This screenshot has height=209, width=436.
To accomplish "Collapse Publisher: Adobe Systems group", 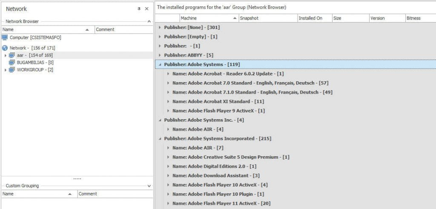I will pyautogui.click(x=160, y=65).
